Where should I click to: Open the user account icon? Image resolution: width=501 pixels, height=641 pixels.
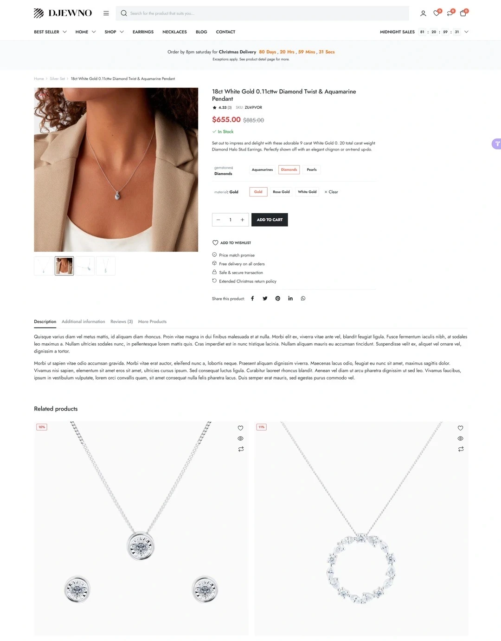(x=423, y=13)
